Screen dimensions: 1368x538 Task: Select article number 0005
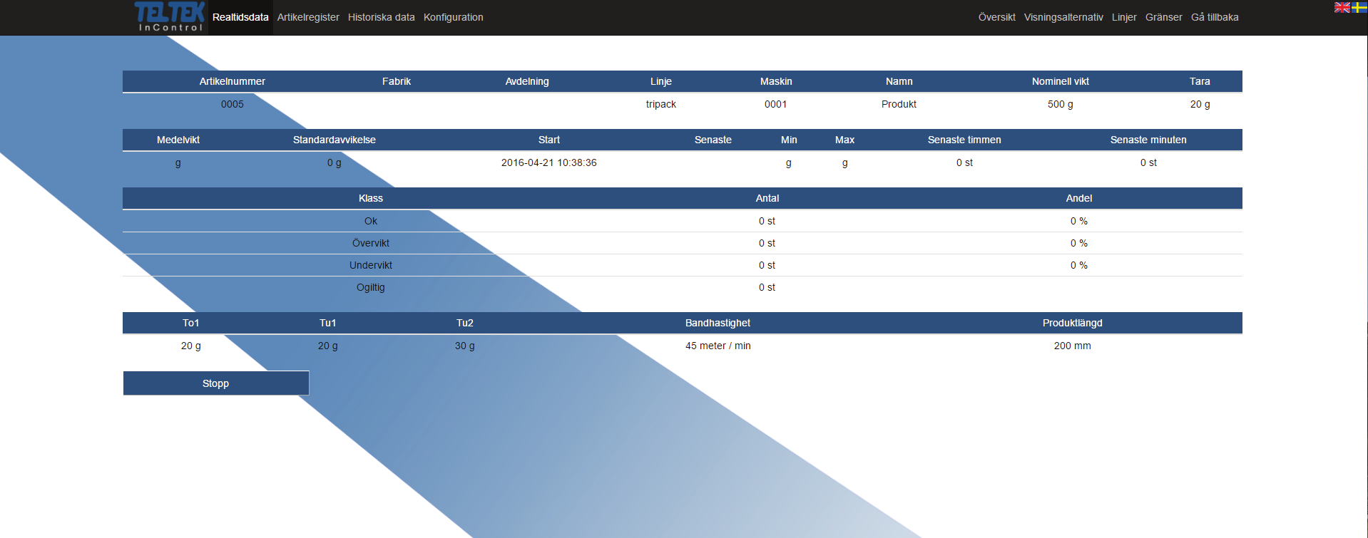click(232, 104)
